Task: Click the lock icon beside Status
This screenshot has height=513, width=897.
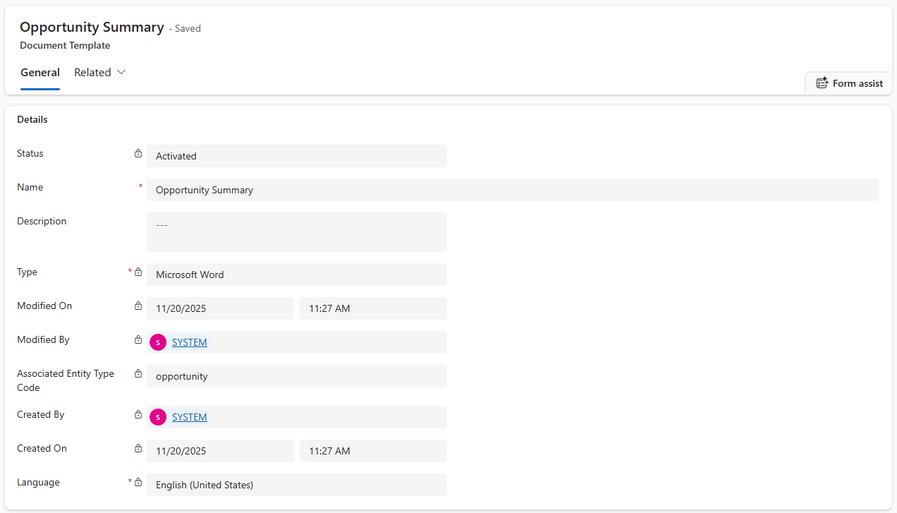Action: [x=138, y=153]
